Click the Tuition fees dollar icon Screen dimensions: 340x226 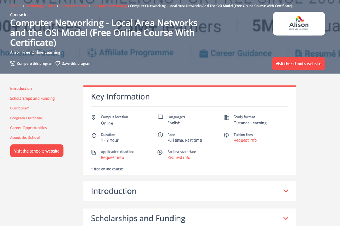coord(226,135)
